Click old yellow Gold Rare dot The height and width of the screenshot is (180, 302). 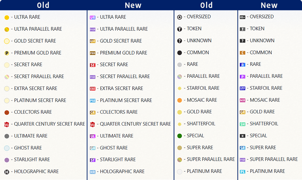180,112
